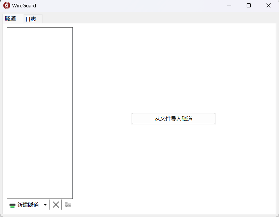The image size is (279, 217).
Task: Maximize the WireGuard window
Action: [x=249, y=5]
